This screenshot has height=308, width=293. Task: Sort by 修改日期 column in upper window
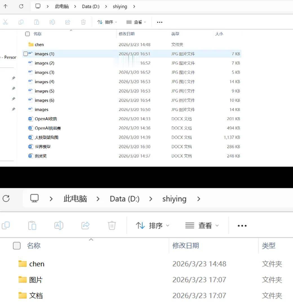(126, 34)
